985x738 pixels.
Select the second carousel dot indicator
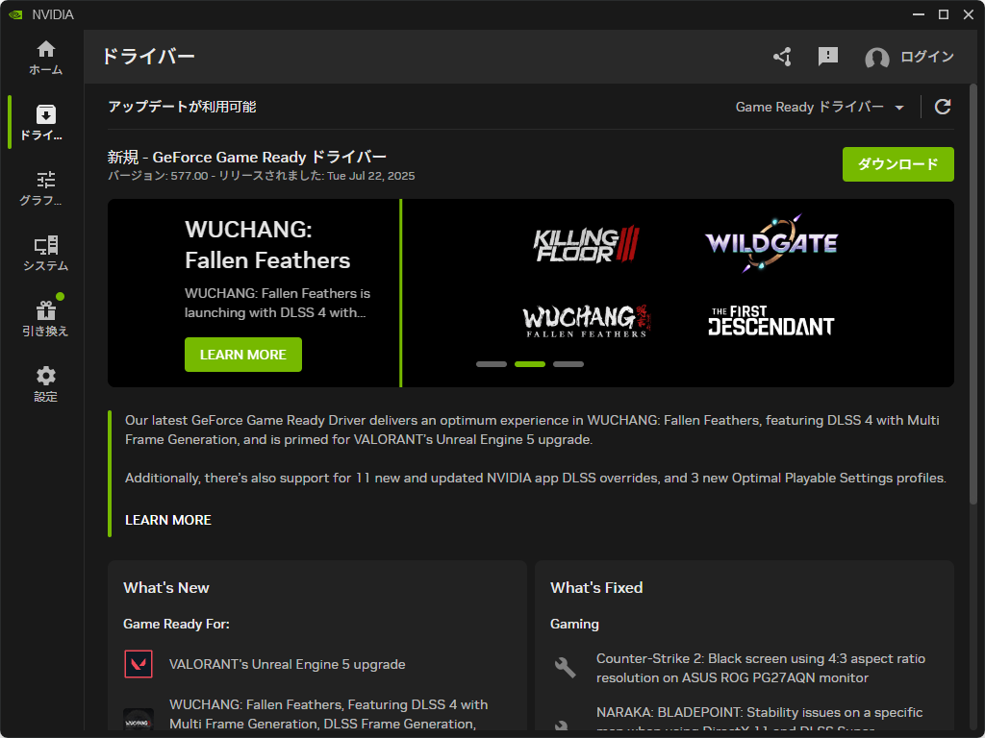(530, 364)
